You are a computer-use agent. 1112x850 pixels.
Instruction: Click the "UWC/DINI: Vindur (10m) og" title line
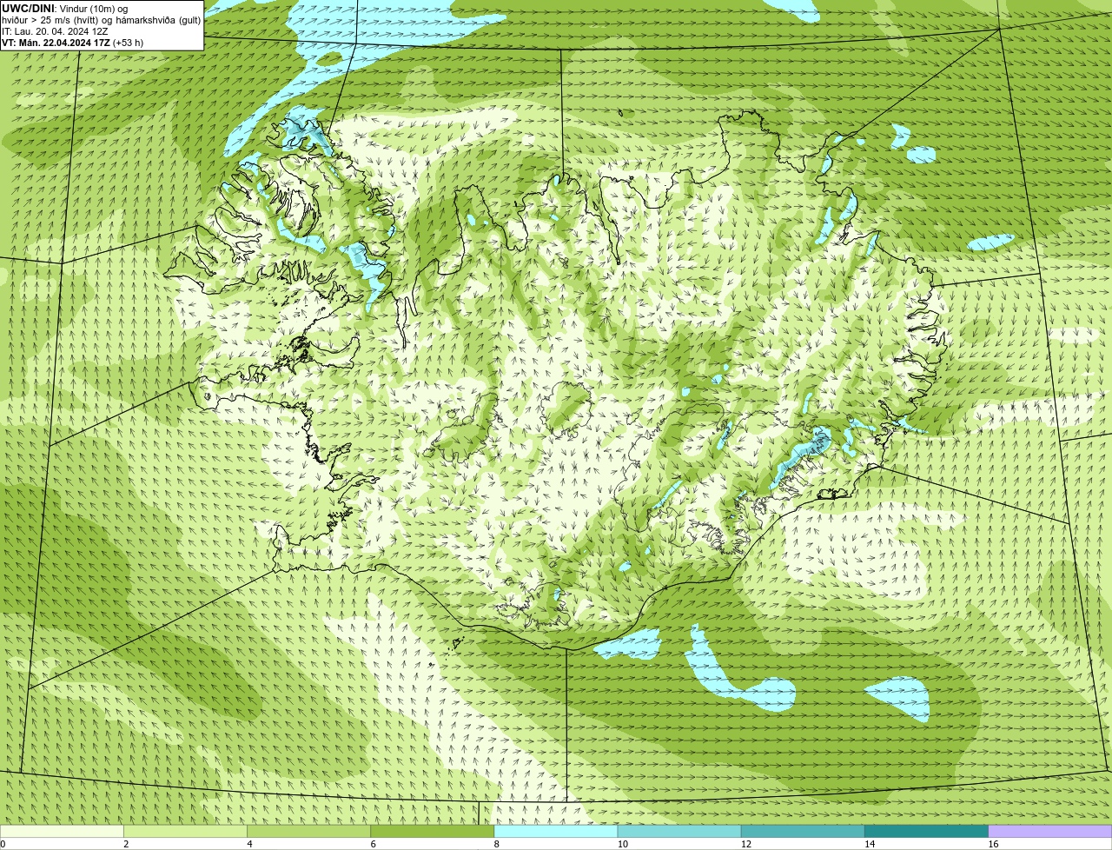(x=65, y=9)
